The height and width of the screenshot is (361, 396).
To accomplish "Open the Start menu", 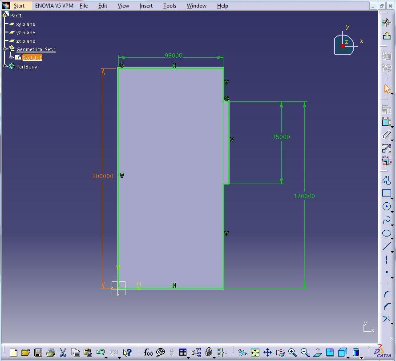I will (19, 5).
